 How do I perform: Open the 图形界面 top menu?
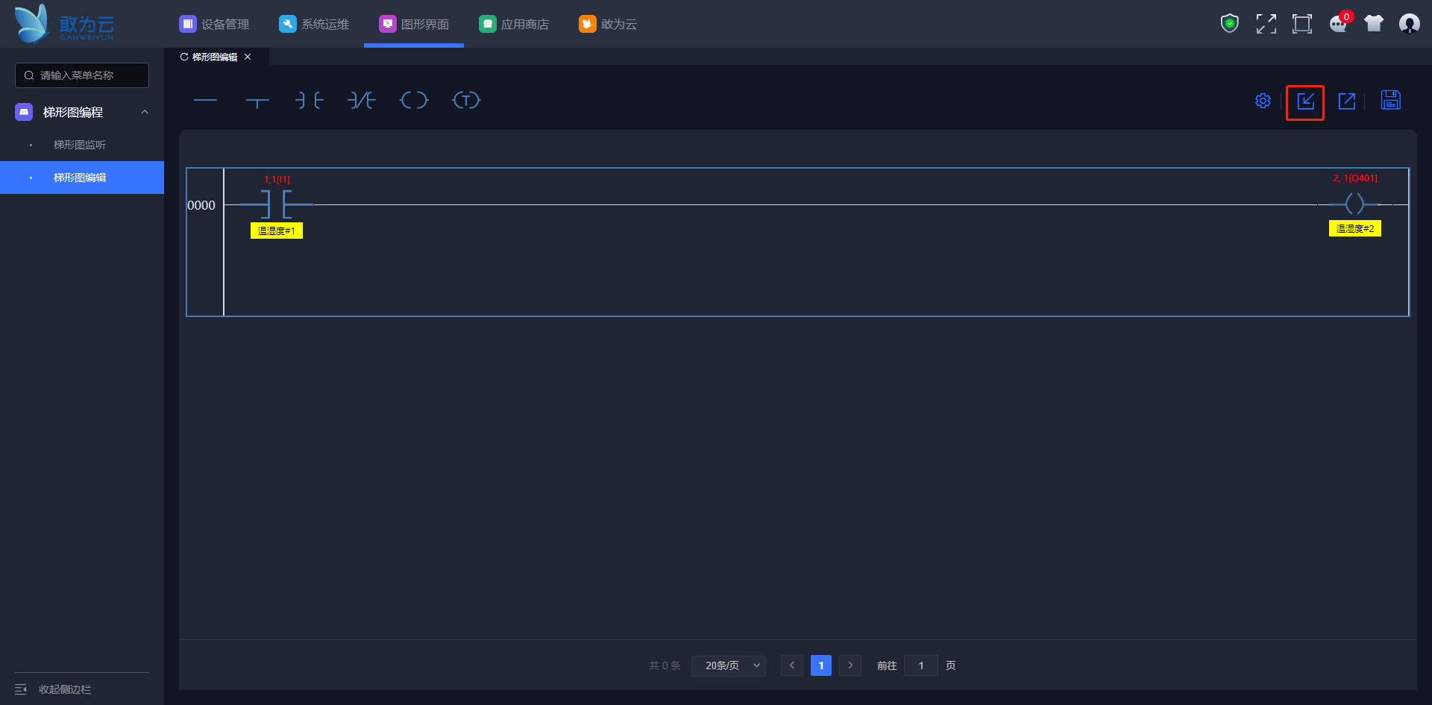tap(414, 24)
